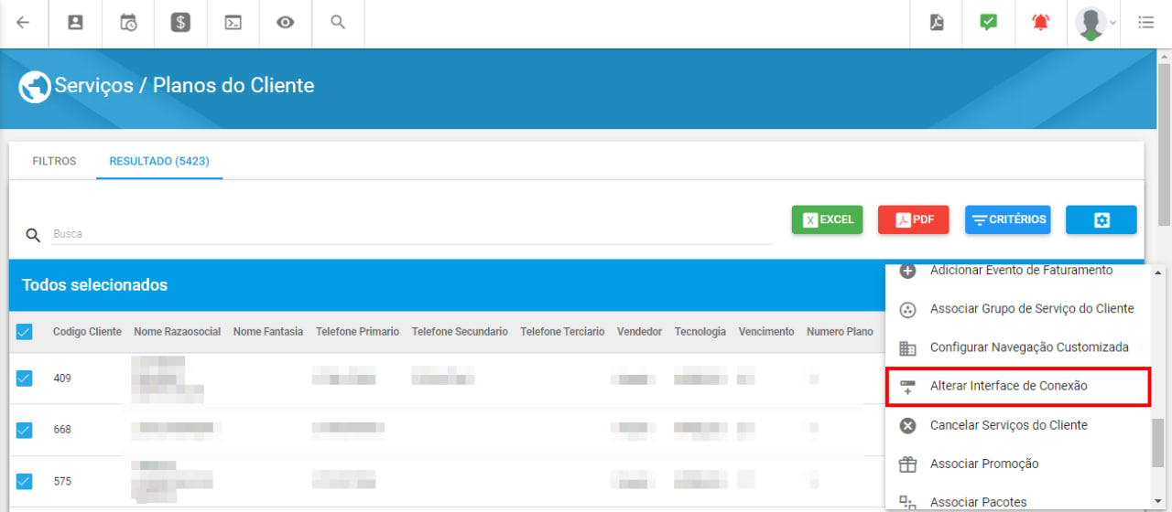Sort by Codigo Cliente column

(87, 332)
